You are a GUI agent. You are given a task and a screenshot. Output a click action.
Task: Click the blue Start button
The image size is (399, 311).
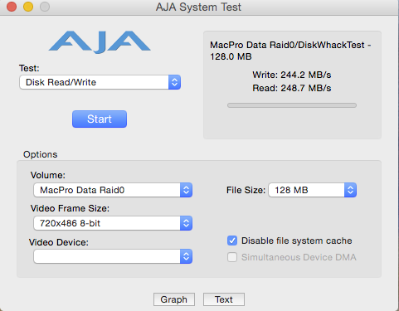(x=100, y=119)
